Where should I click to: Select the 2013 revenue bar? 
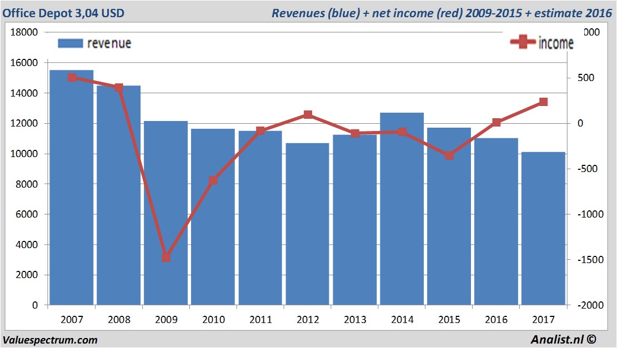[x=354, y=220]
